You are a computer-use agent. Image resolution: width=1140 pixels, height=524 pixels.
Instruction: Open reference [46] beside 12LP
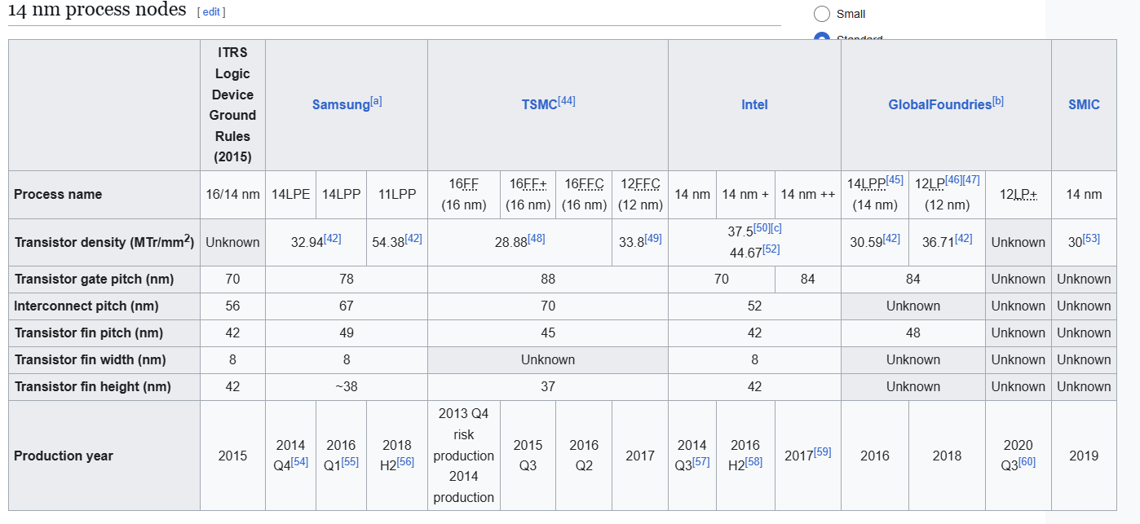[953, 179]
